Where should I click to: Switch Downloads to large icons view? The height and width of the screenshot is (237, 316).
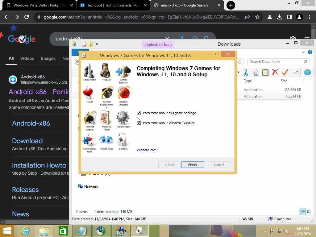(x=309, y=211)
